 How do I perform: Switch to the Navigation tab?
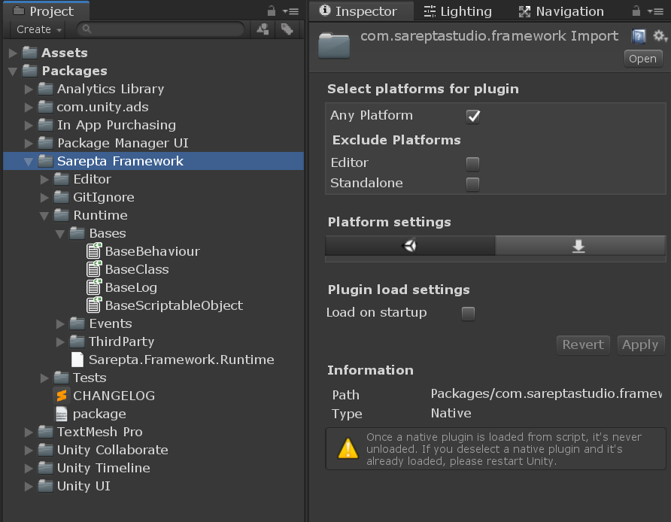[x=561, y=11]
